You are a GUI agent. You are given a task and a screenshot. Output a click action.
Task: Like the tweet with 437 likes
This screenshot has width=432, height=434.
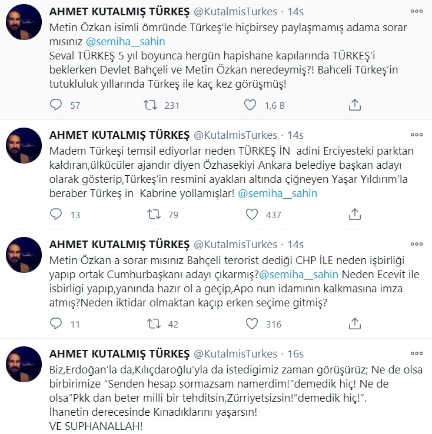coord(250,215)
